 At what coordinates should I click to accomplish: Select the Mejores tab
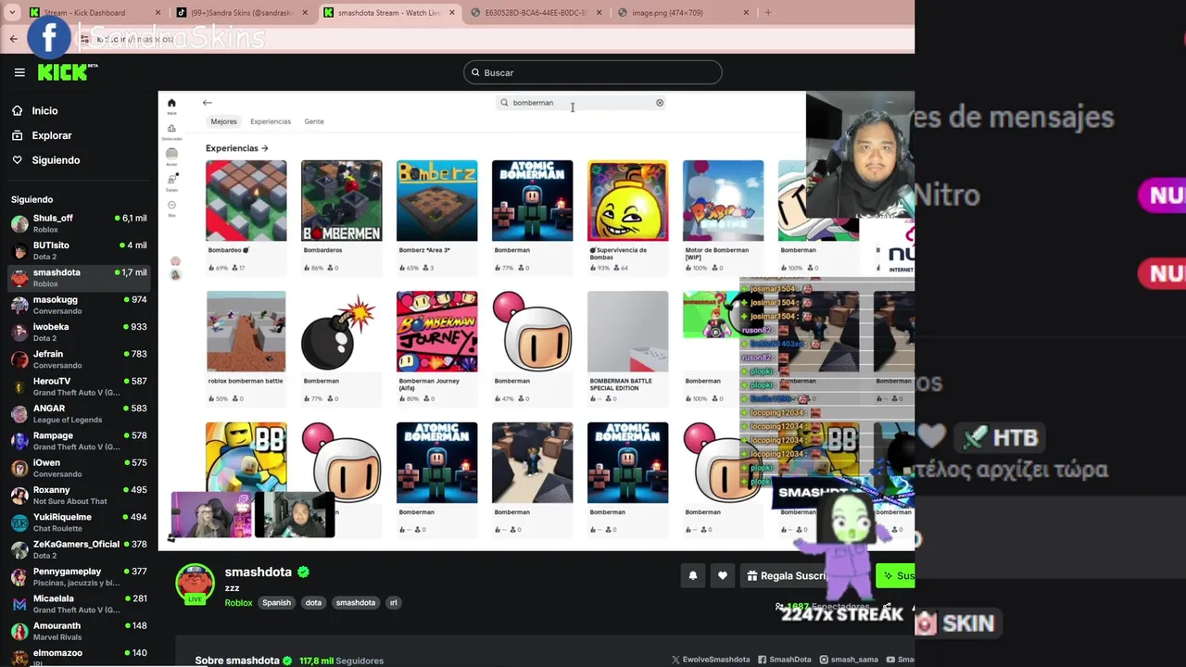pyautogui.click(x=223, y=121)
